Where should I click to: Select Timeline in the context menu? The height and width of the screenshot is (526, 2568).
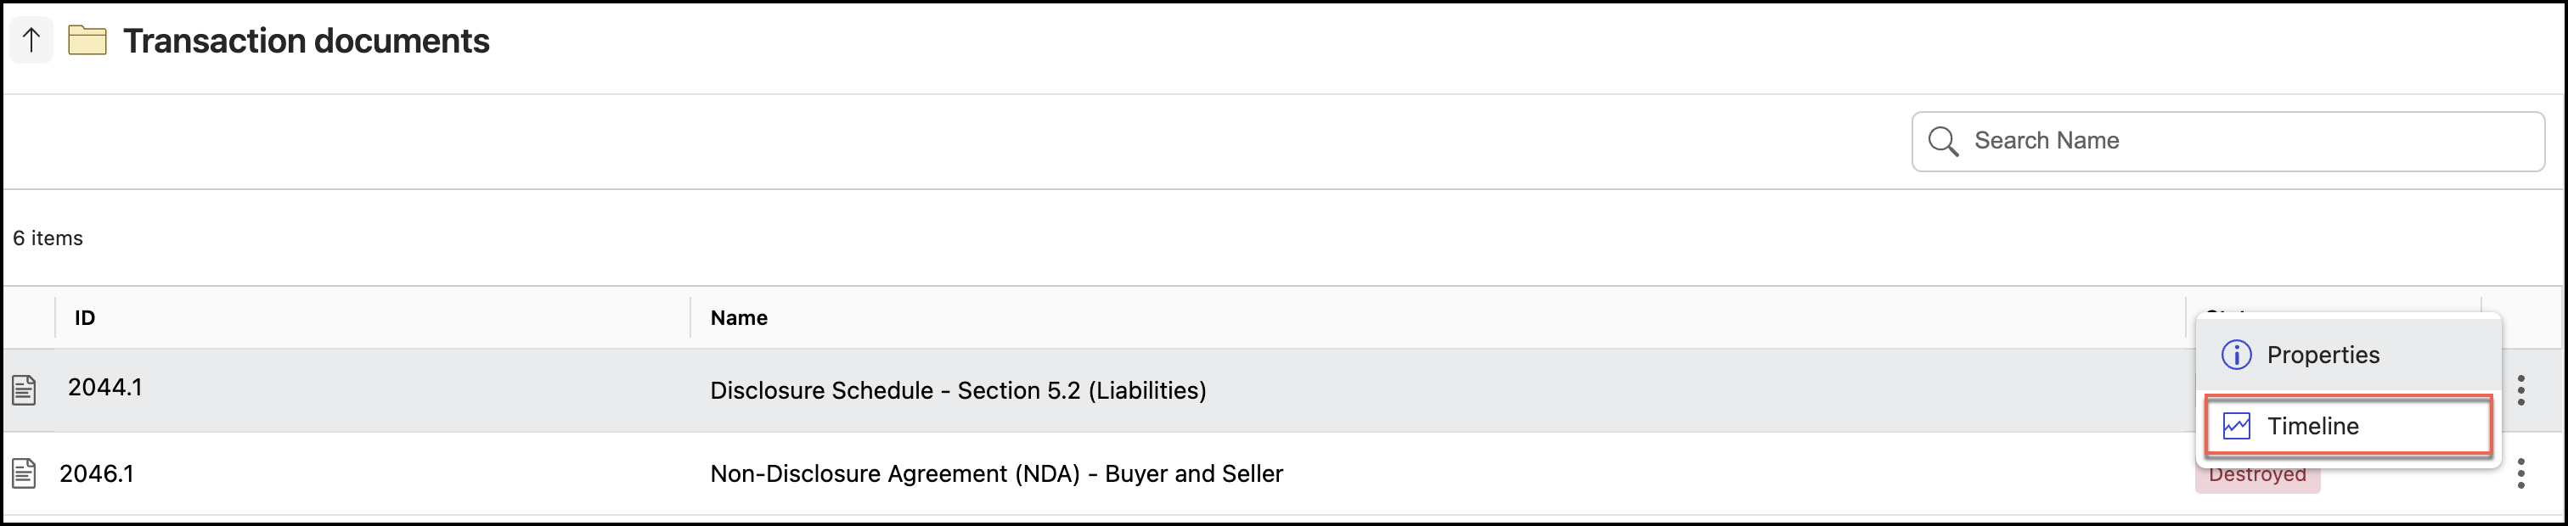[2312, 427]
